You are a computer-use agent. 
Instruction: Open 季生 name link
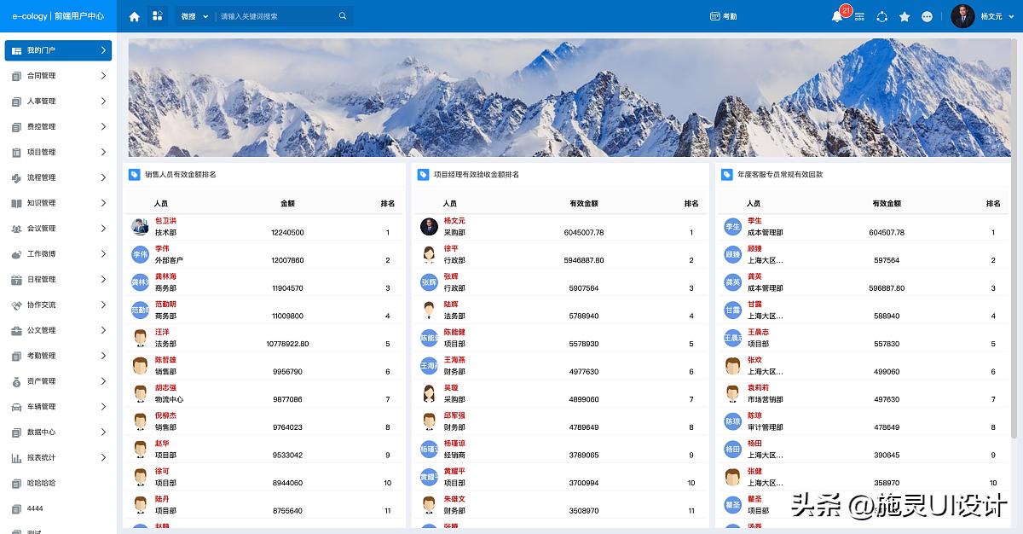coord(754,221)
